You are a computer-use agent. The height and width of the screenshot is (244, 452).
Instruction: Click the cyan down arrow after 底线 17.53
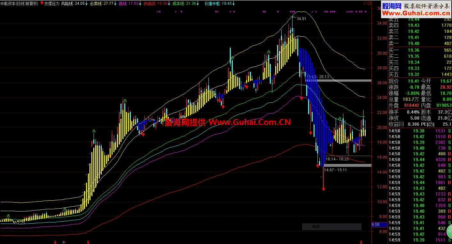click(141, 4)
